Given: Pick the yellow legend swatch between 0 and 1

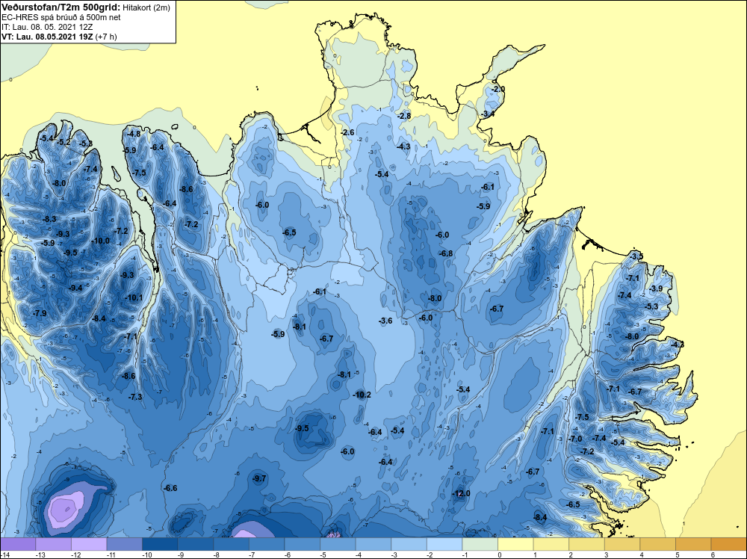Looking at the screenshot, I should click(x=515, y=544).
